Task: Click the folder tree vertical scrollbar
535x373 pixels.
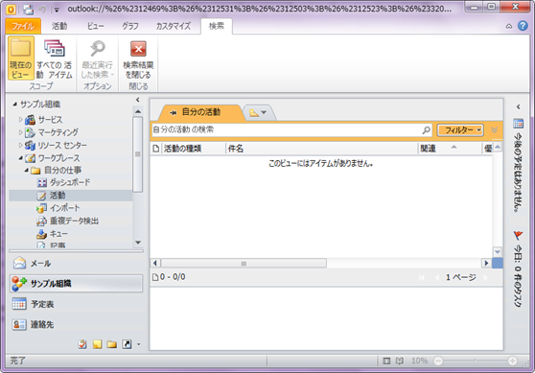Action: (138, 154)
